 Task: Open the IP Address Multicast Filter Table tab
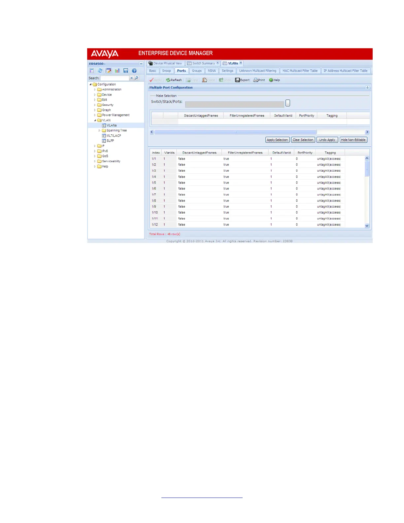coord(346,71)
